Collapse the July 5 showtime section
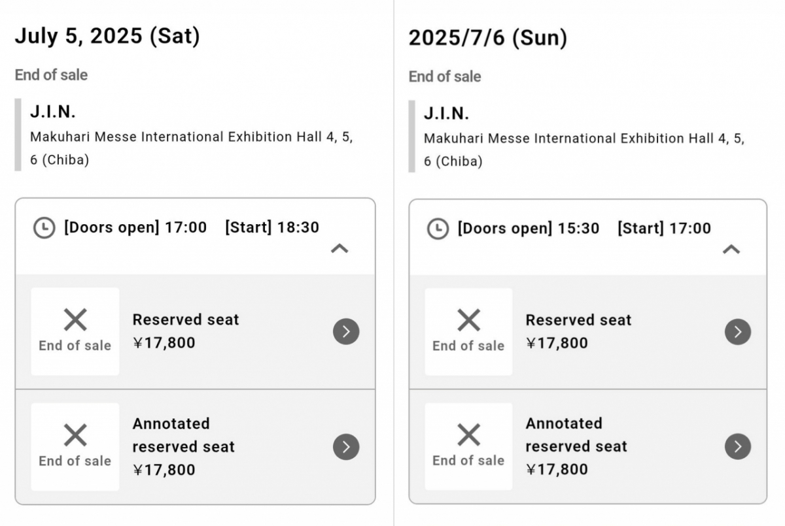The image size is (785, 526). pyautogui.click(x=340, y=248)
